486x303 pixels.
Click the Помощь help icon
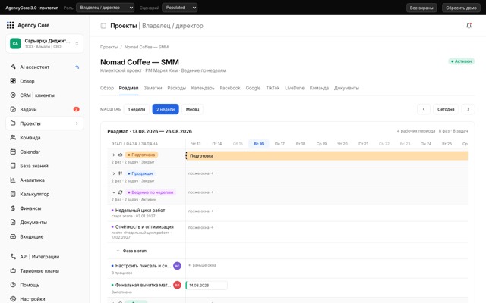pyautogui.click(x=13, y=285)
